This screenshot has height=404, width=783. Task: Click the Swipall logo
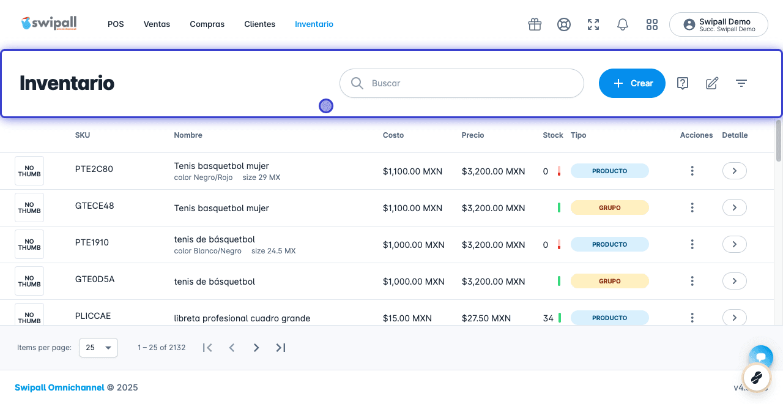[x=48, y=23]
